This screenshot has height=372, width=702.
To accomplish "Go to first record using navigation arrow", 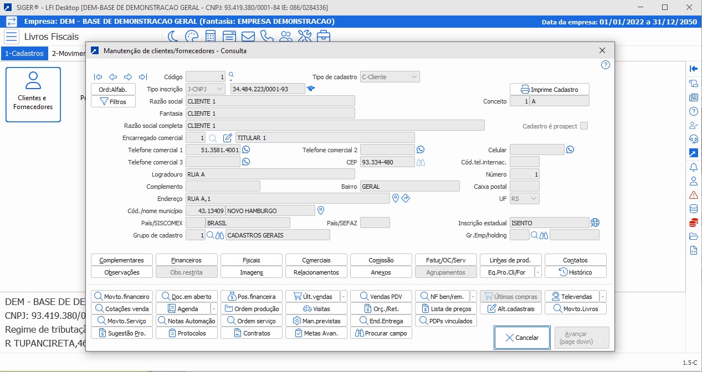I will [x=98, y=77].
